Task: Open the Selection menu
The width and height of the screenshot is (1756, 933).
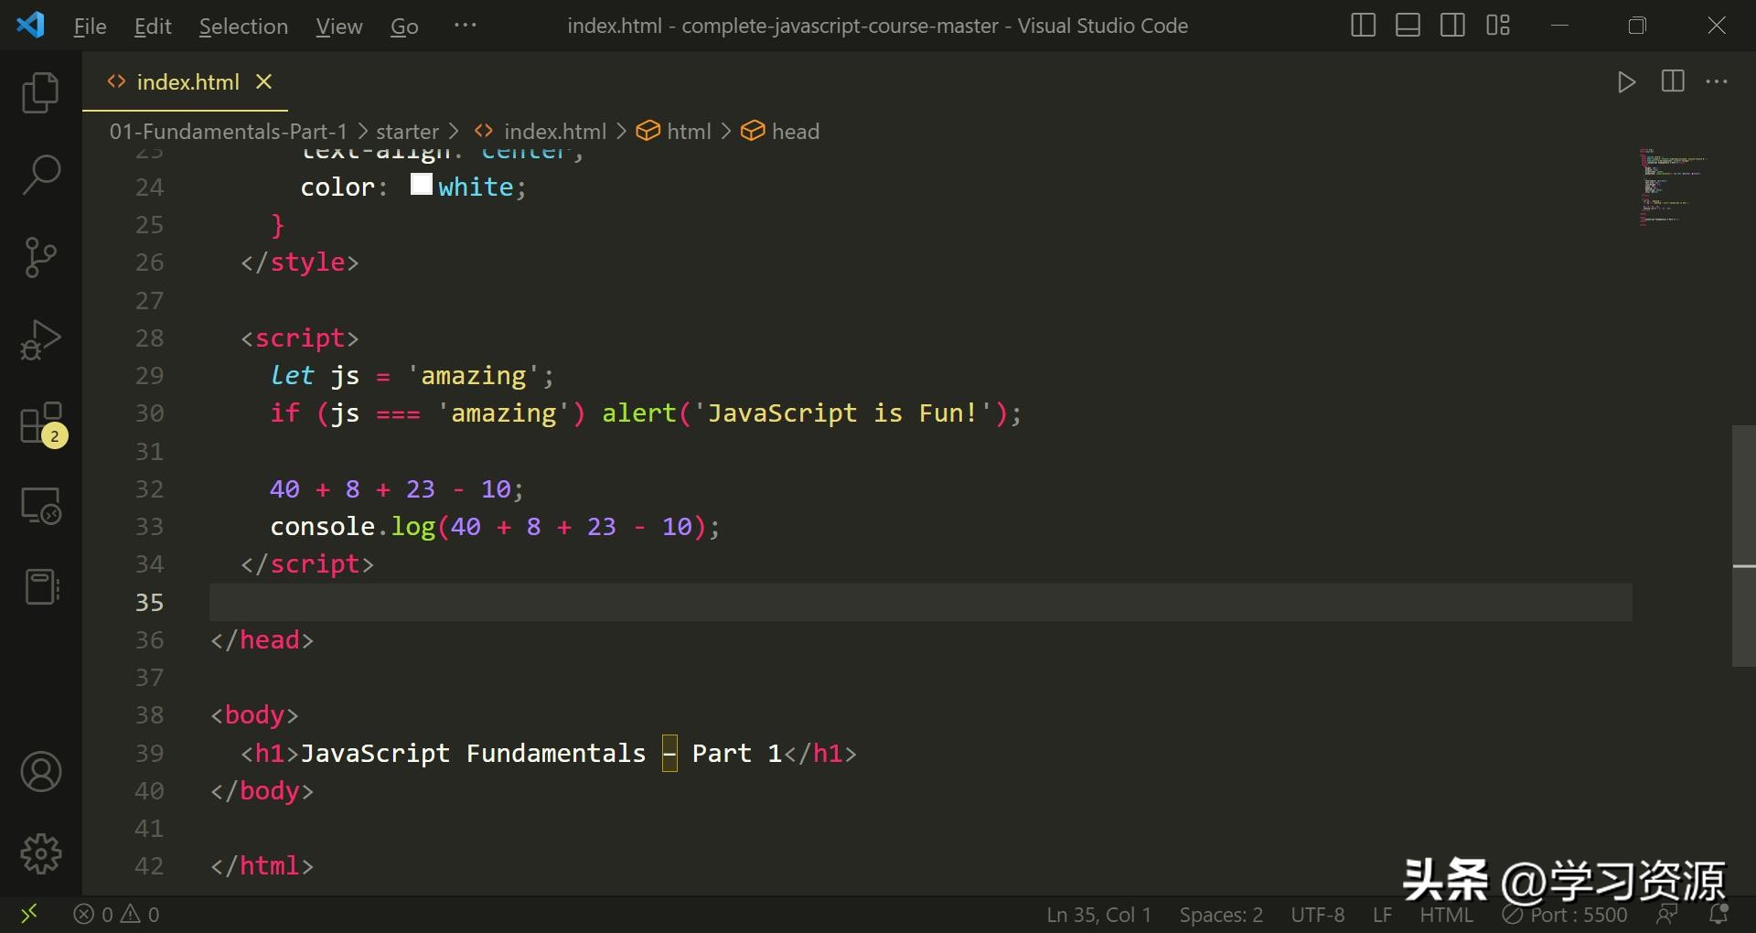Action: (x=243, y=27)
